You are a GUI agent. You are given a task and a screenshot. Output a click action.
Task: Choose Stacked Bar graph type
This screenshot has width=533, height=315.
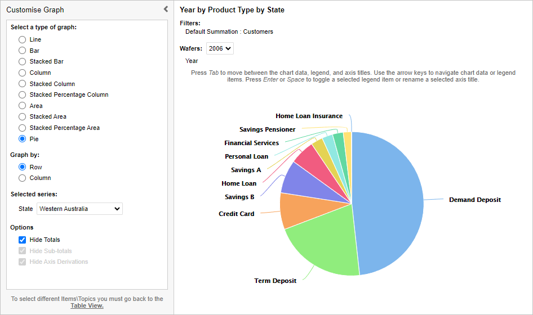[23, 62]
